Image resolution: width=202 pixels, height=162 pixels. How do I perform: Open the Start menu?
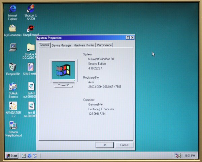(12, 156)
